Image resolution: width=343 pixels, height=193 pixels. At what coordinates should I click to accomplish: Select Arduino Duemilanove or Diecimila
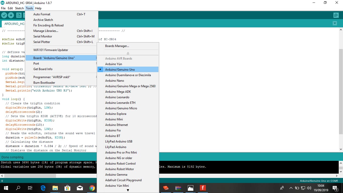[128, 75]
